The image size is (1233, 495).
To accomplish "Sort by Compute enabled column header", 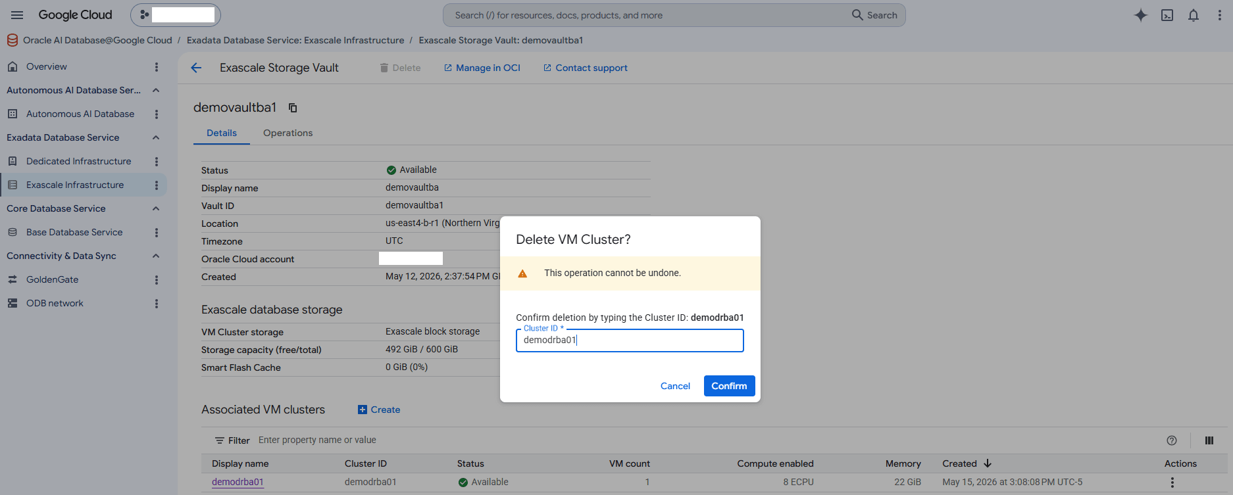I will click(x=775, y=463).
